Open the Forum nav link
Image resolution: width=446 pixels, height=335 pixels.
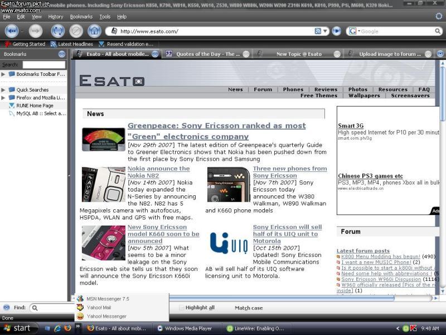tap(263, 89)
